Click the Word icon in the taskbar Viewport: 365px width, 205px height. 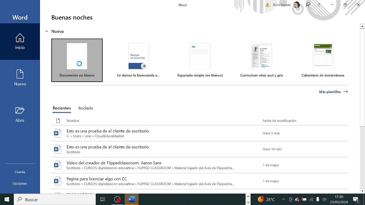coord(131,200)
